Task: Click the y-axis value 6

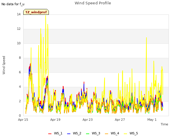Action: pos(20,72)
